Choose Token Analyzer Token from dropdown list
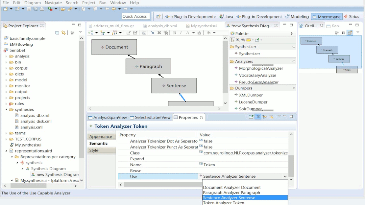Screen dimensions: 365x205 coord(245,203)
